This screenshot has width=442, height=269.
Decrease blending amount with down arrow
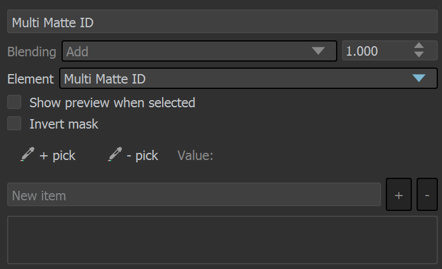click(x=419, y=54)
